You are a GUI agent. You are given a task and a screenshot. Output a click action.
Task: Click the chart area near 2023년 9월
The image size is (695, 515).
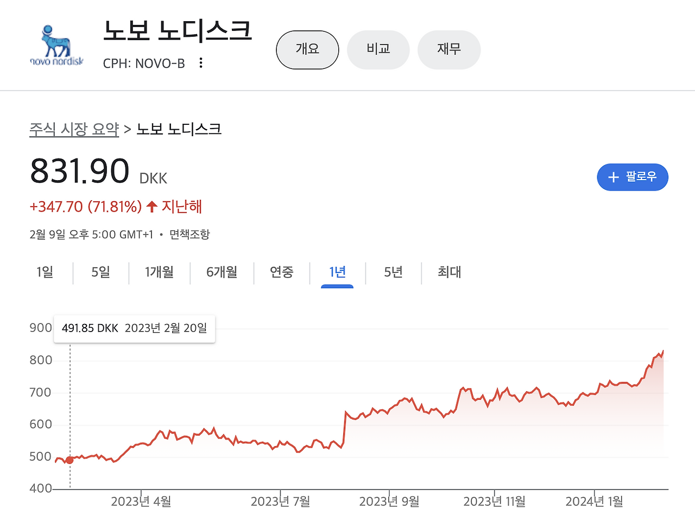389,412
